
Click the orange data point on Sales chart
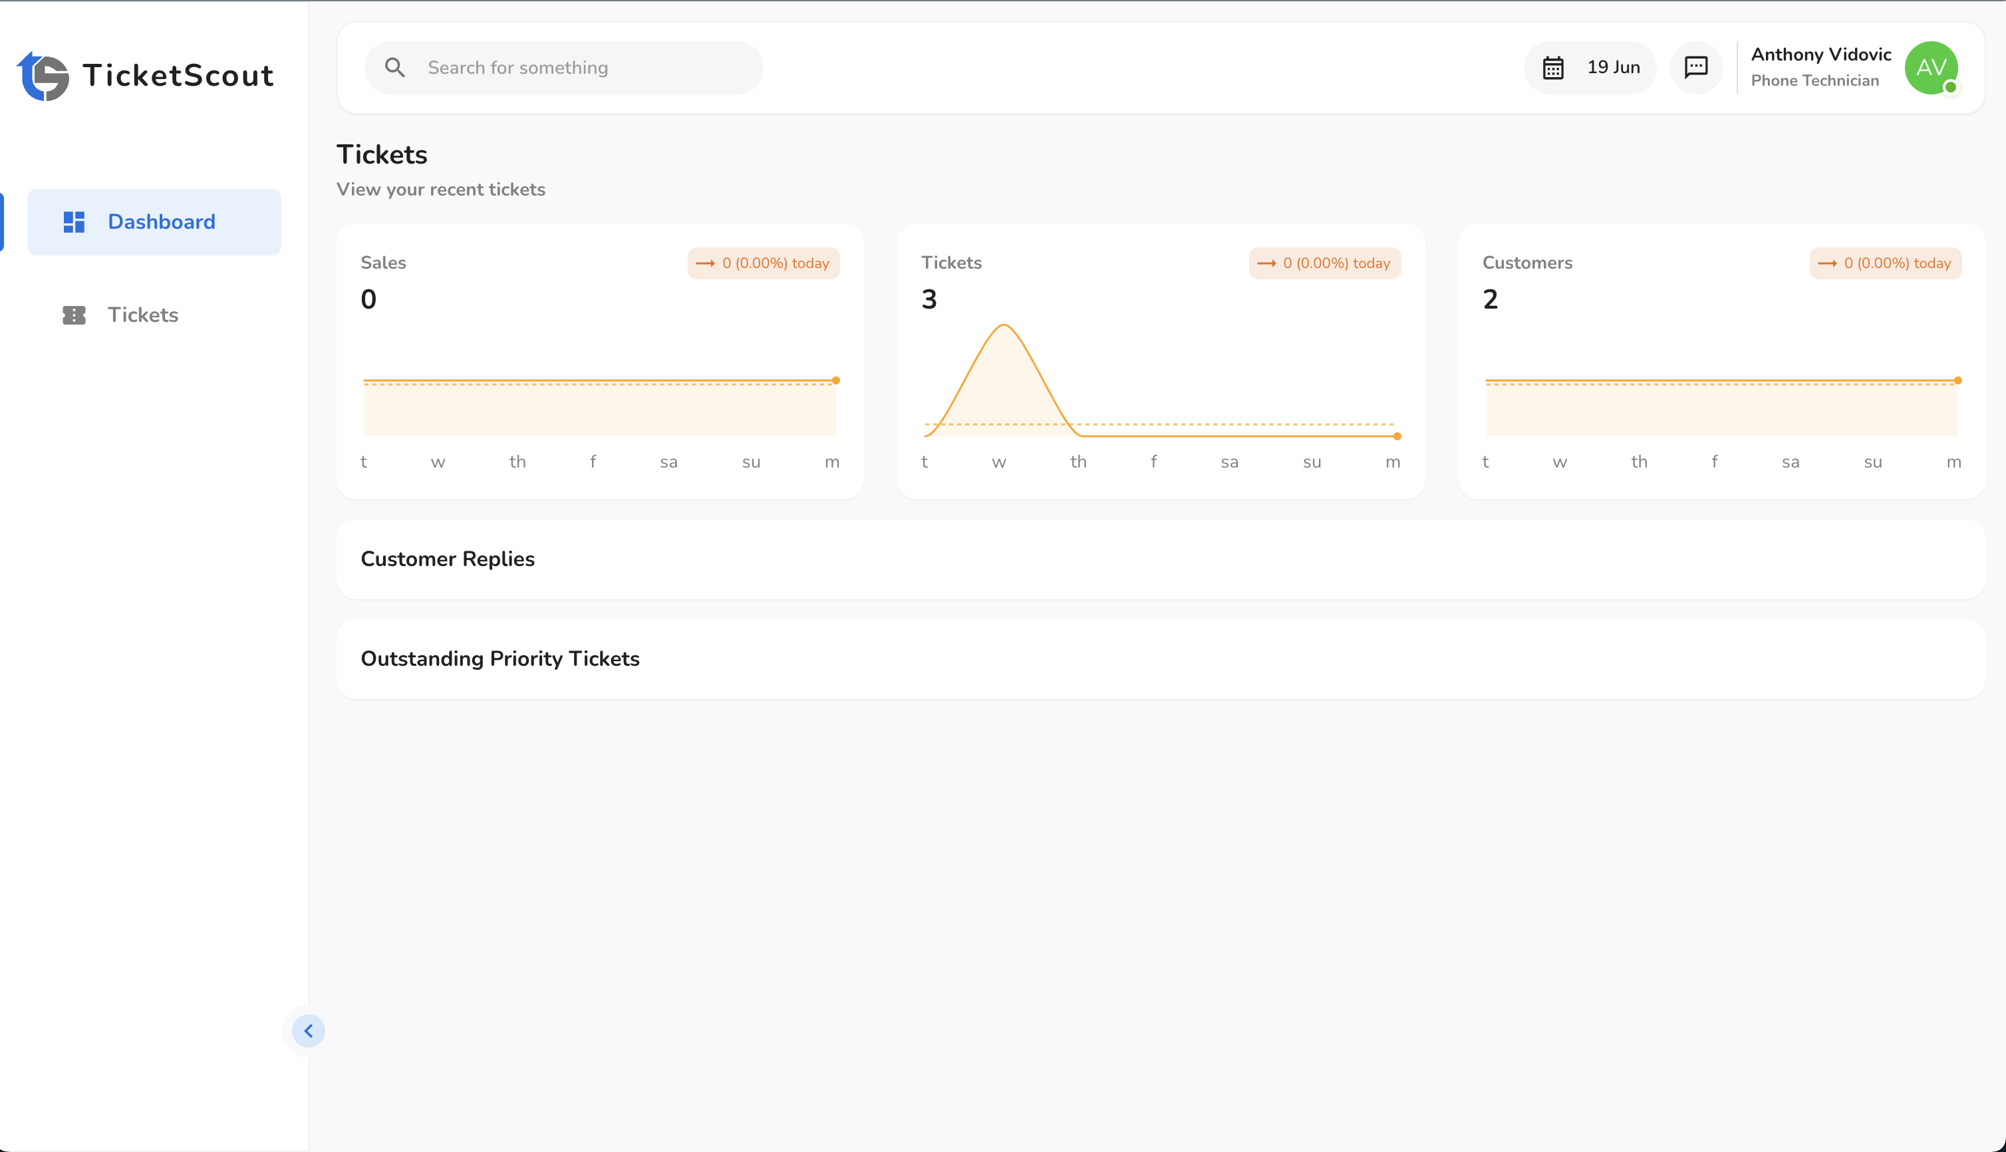pos(836,380)
